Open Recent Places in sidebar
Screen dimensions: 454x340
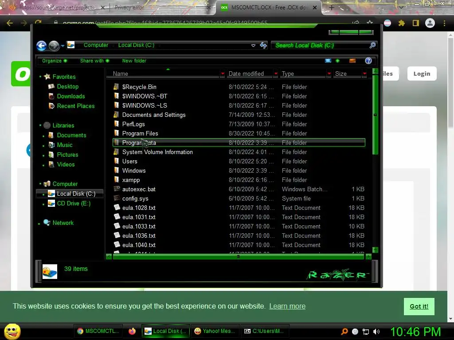pos(75,106)
